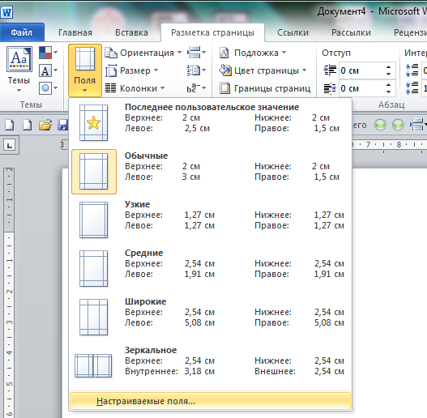The height and width of the screenshot is (418, 427).
Task: Expand the Колонки columns dropdown
Action: [x=135, y=88]
